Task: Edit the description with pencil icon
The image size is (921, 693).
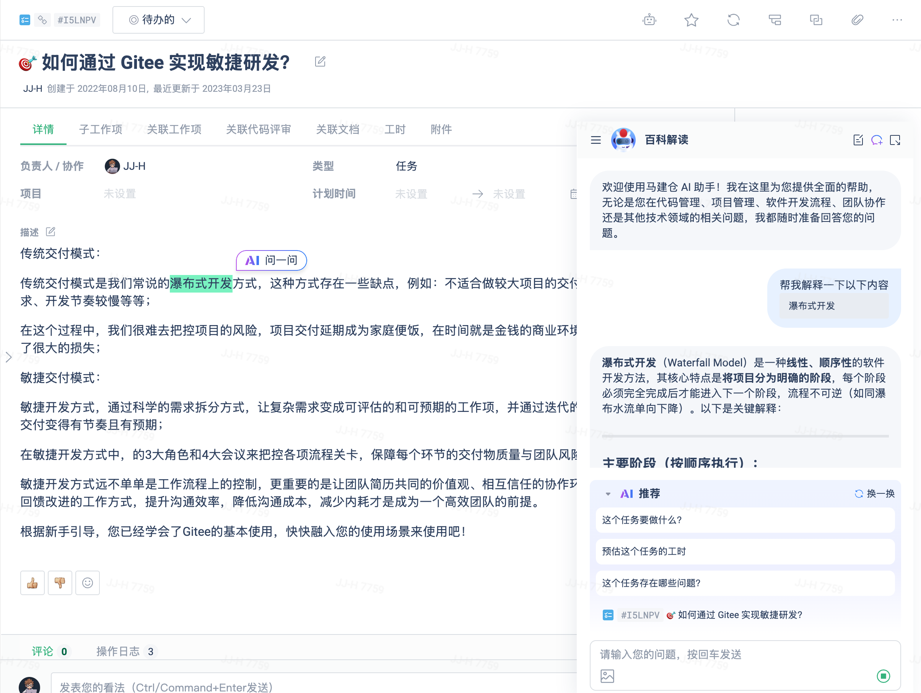Action: [x=50, y=231]
